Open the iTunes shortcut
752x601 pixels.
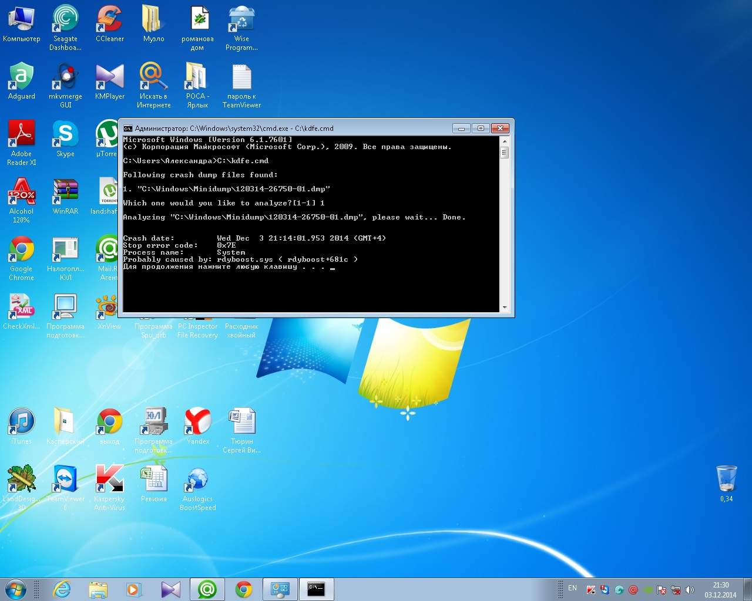21,426
